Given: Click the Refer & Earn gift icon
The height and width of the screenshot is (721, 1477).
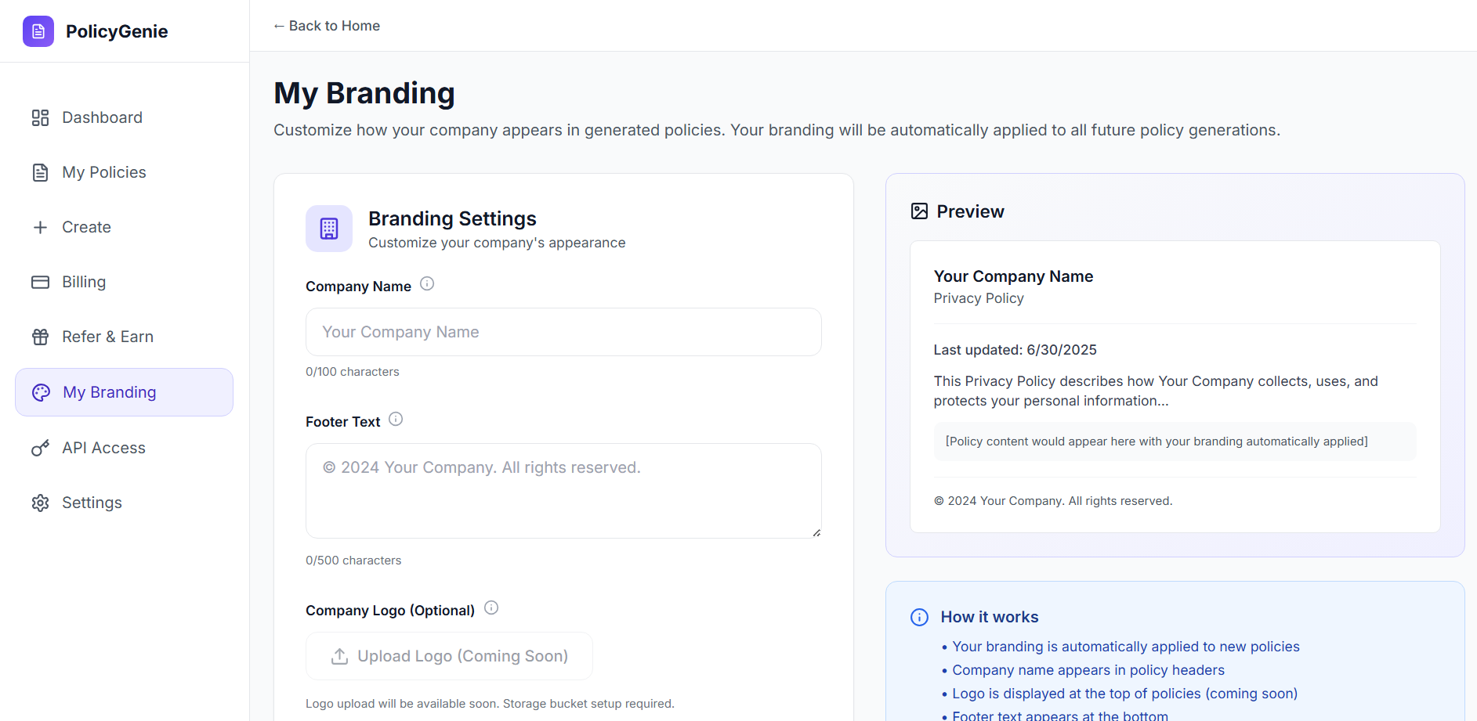Looking at the screenshot, I should [41, 337].
